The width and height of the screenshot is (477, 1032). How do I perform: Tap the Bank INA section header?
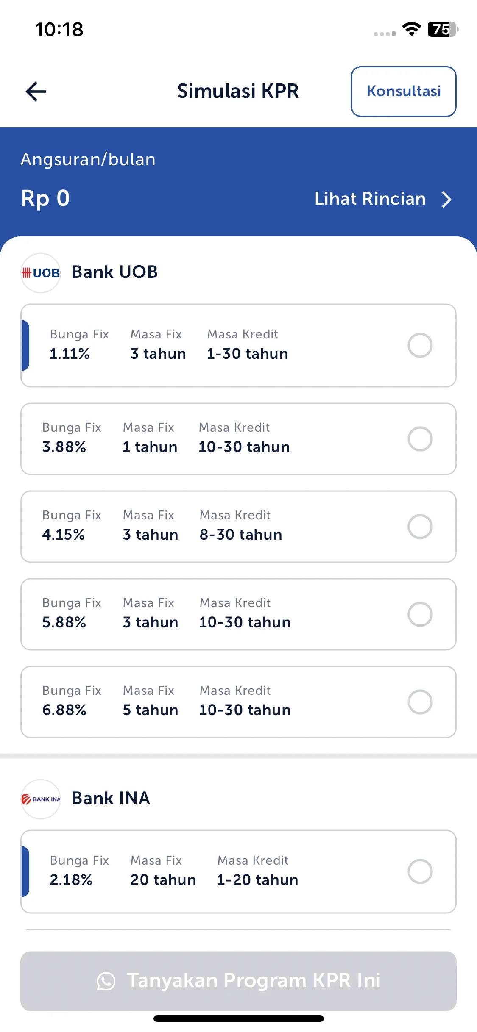pos(111,798)
